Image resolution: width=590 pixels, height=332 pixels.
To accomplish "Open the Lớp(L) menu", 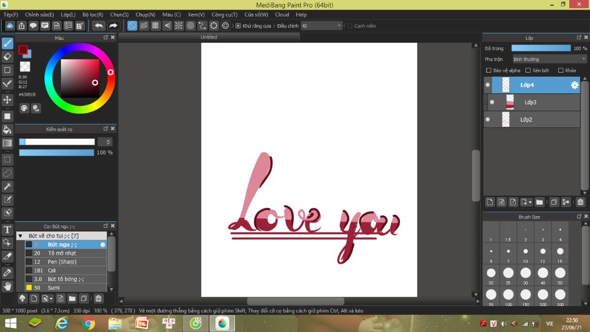I will tap(68, 14).
